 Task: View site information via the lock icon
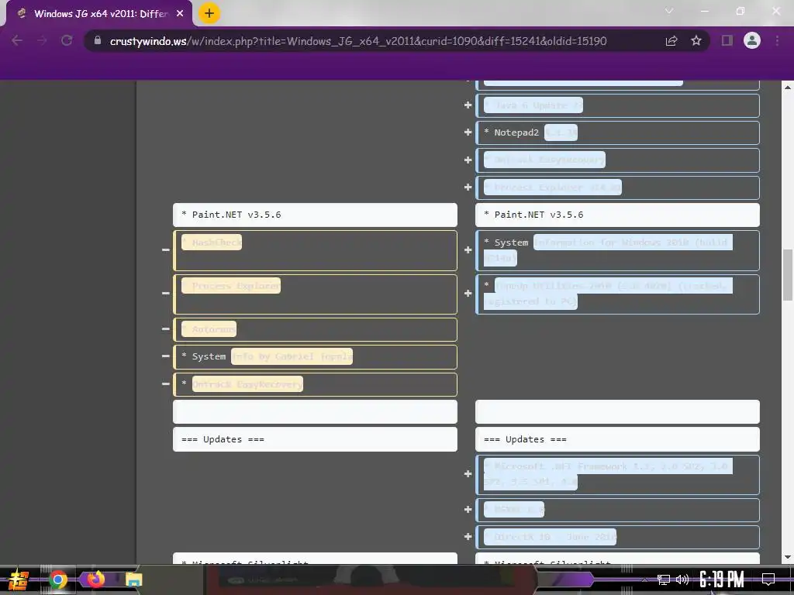(x=98, y=40)
